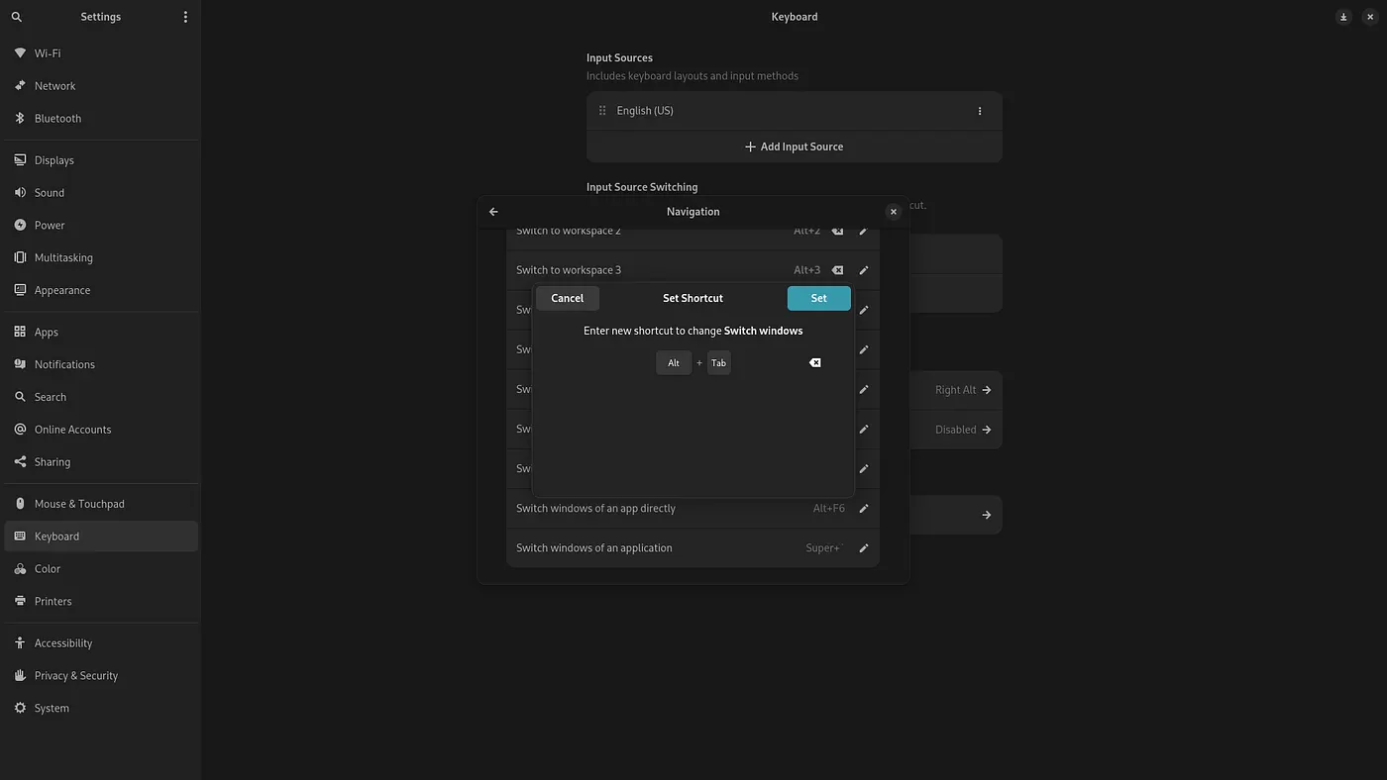
Task: Reset the Alt+3 shortcut
Action: pyautogui.click(x=838, y=270)
